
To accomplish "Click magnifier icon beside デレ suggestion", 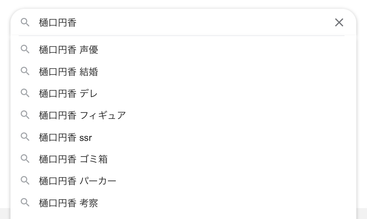I will (x=25, y=93).
